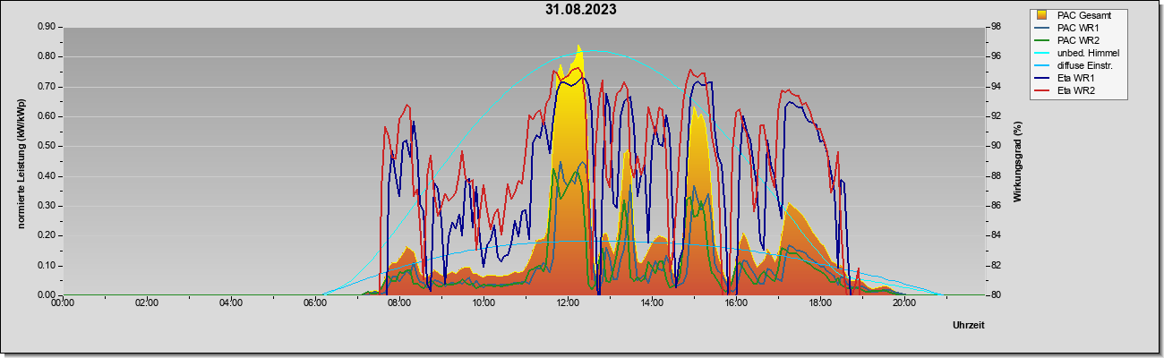Click the 0.90 left axis value
The height and width of the screenshot is (358, 1164).
coord(47,27)
